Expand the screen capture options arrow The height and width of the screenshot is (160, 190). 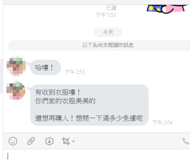click(x=73, y=141)
